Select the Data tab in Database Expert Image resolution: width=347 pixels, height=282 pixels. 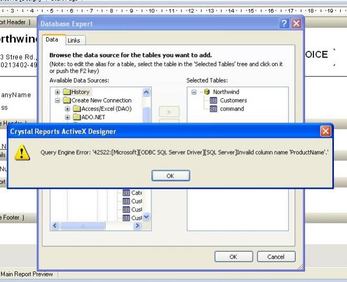pos(52,40)
